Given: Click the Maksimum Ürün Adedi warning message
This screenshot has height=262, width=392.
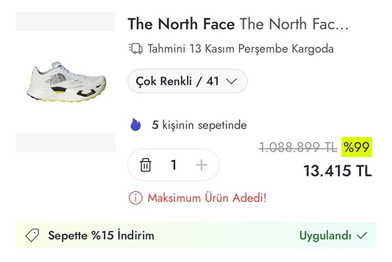Looking at the screenshot, I should [208, 198].
